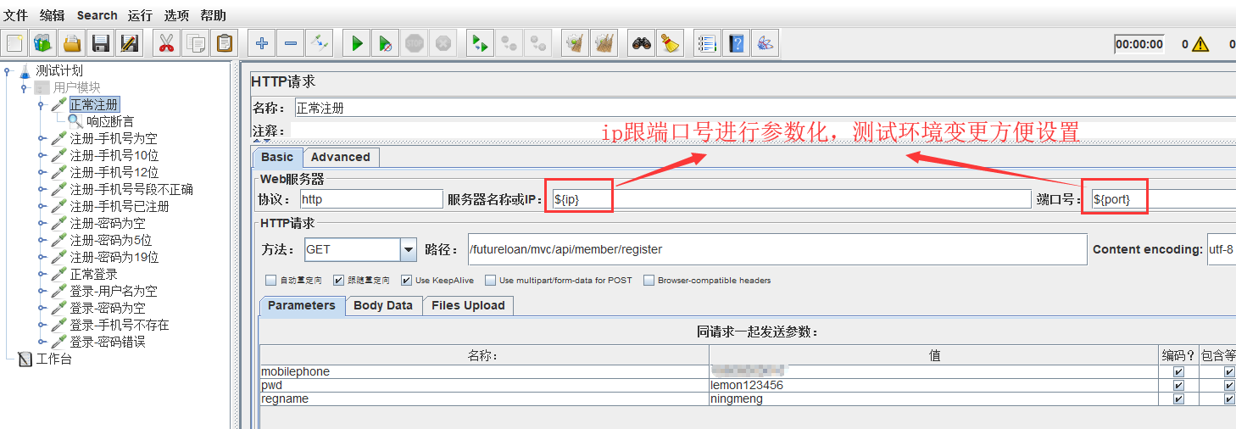Click the Open file folder icon
1236x429 pixels.
pos(72,43)
